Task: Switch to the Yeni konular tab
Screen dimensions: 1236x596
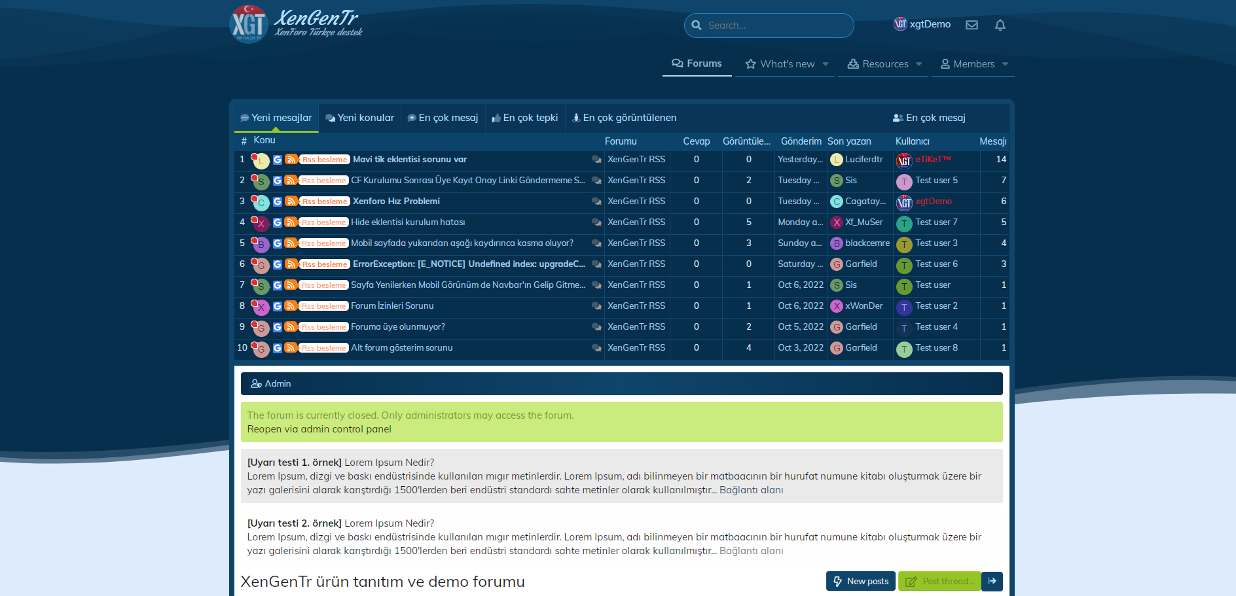Action: tap(360, 118)
